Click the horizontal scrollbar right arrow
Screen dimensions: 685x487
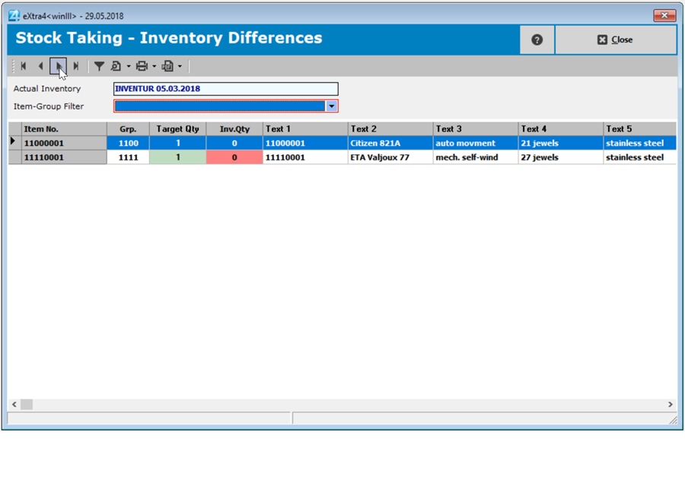tap(670, 404)
